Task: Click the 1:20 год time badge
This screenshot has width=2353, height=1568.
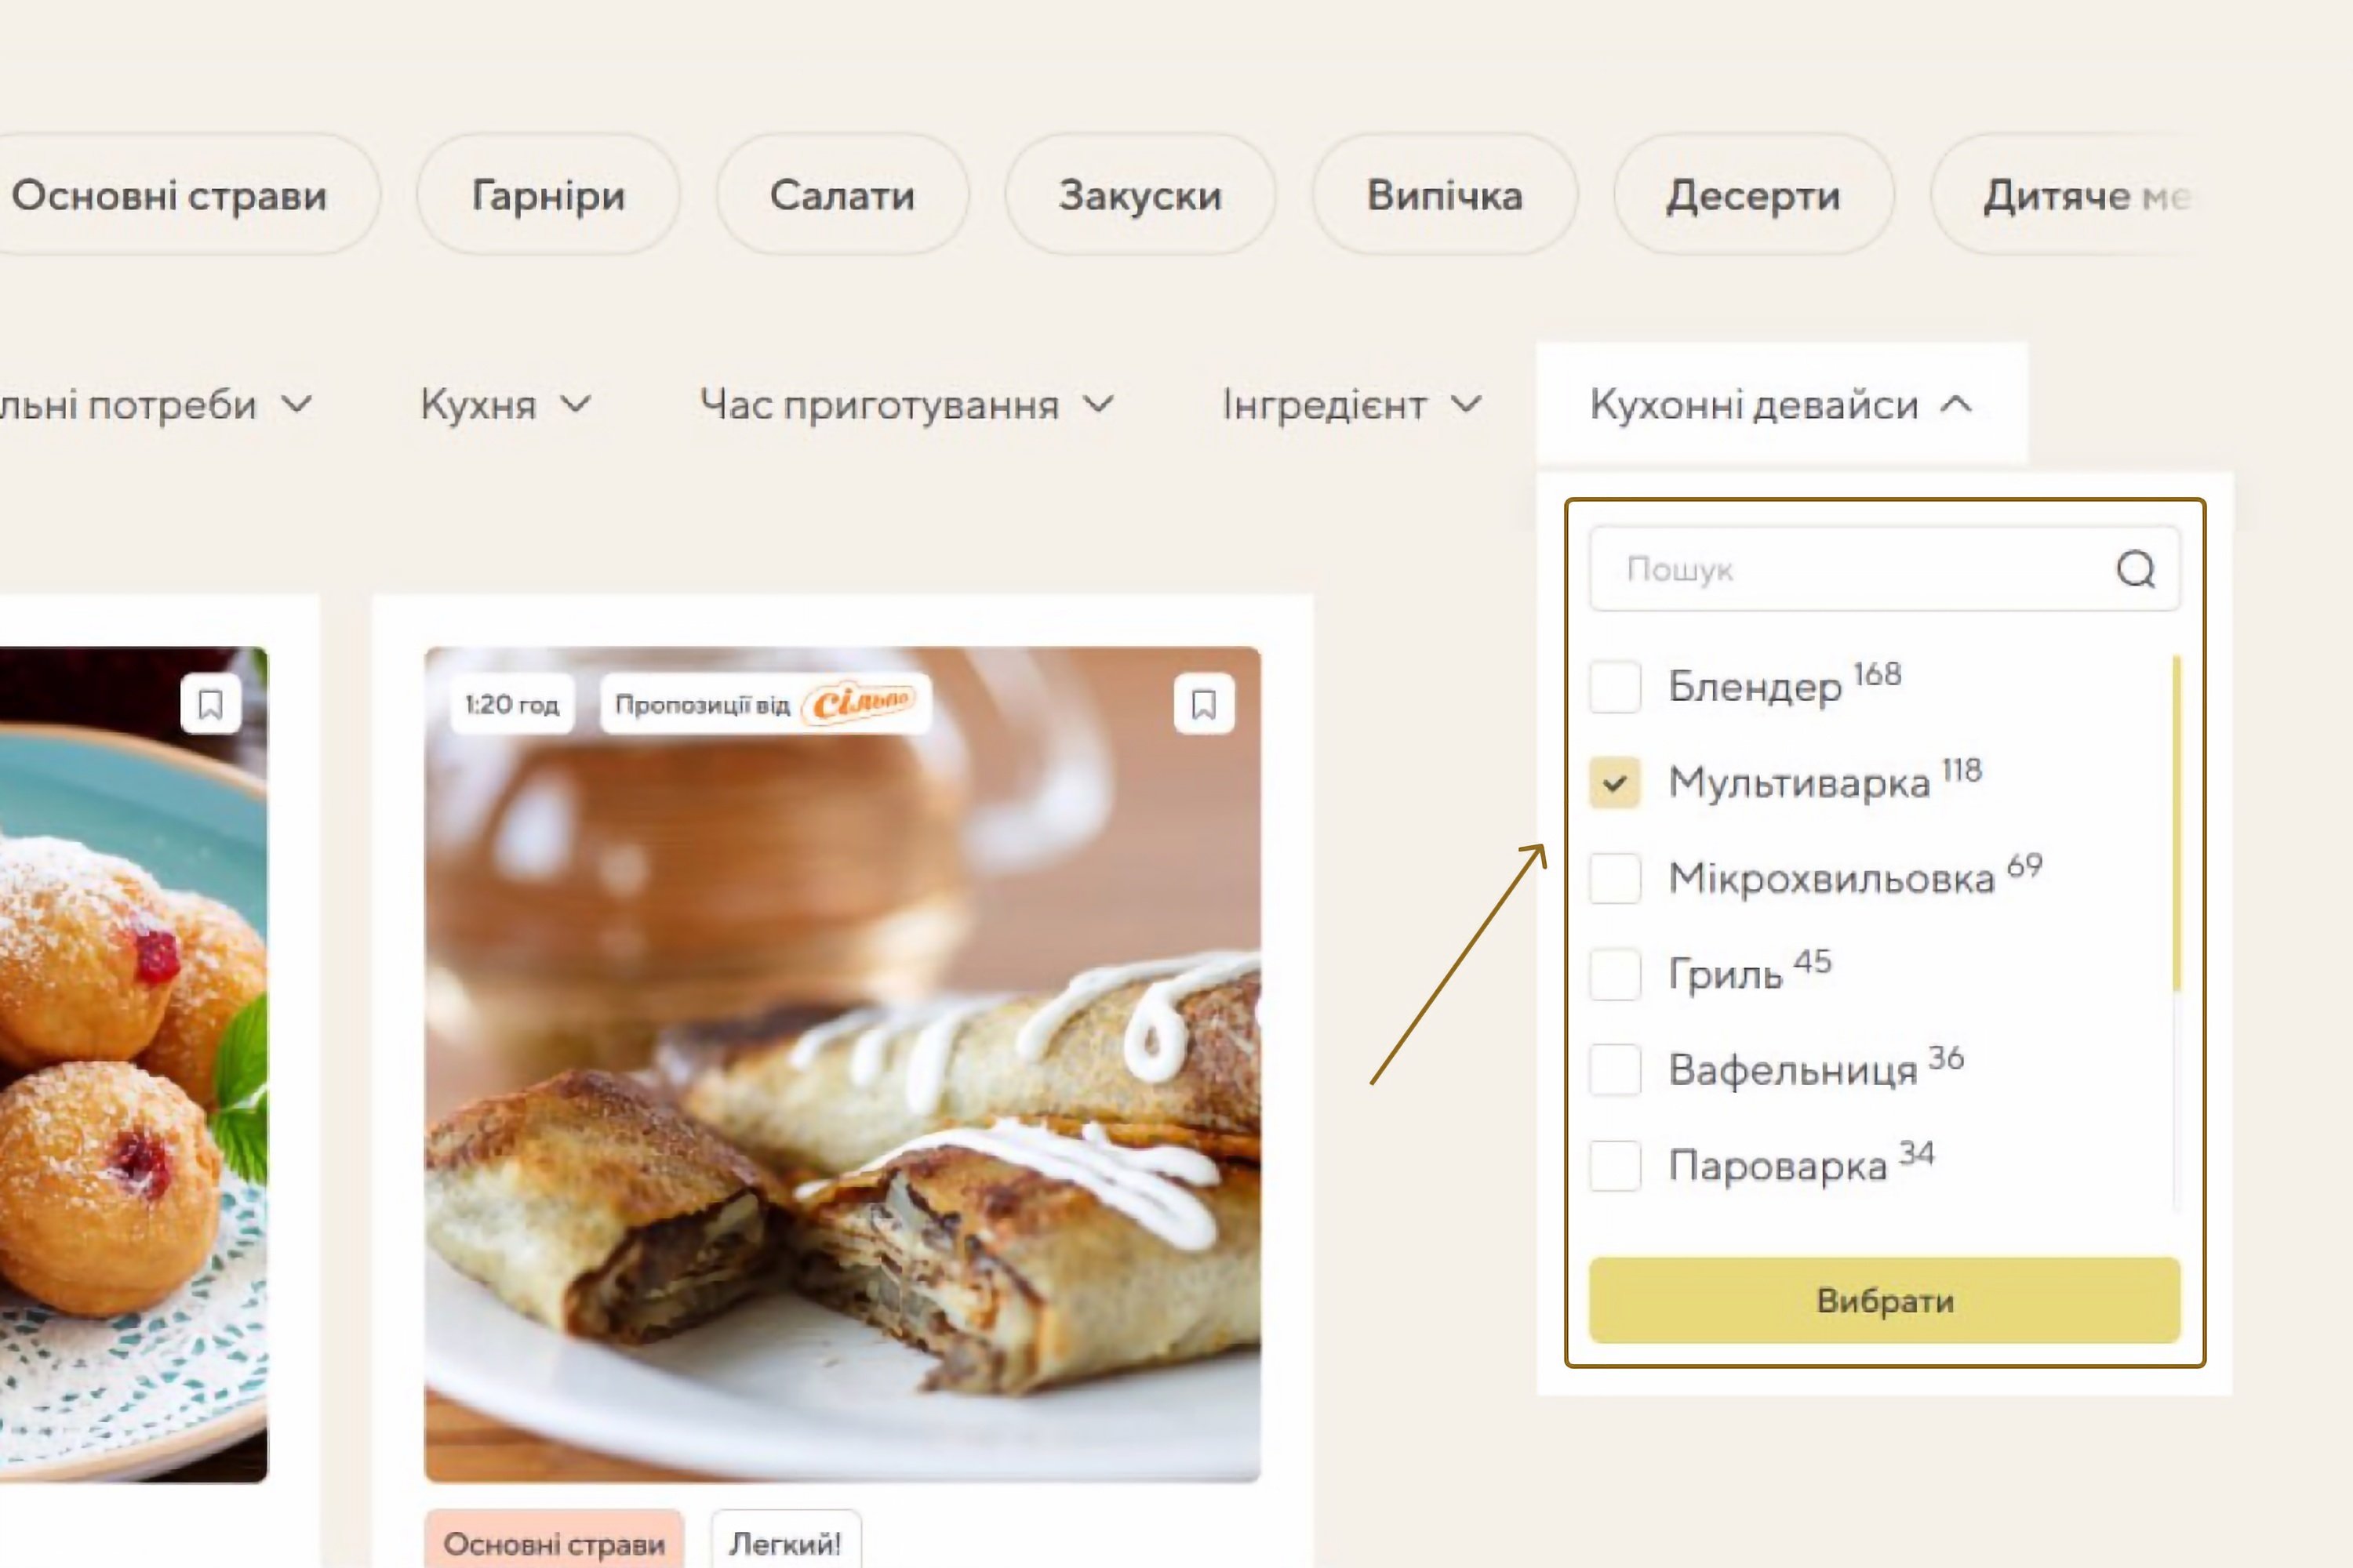Action: coord(511,704)
